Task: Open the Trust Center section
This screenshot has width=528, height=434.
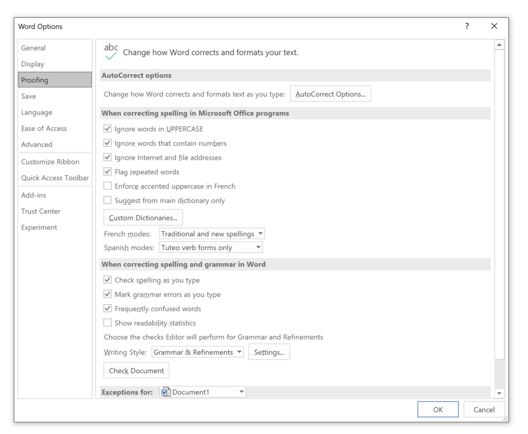Action: point(41,211)
